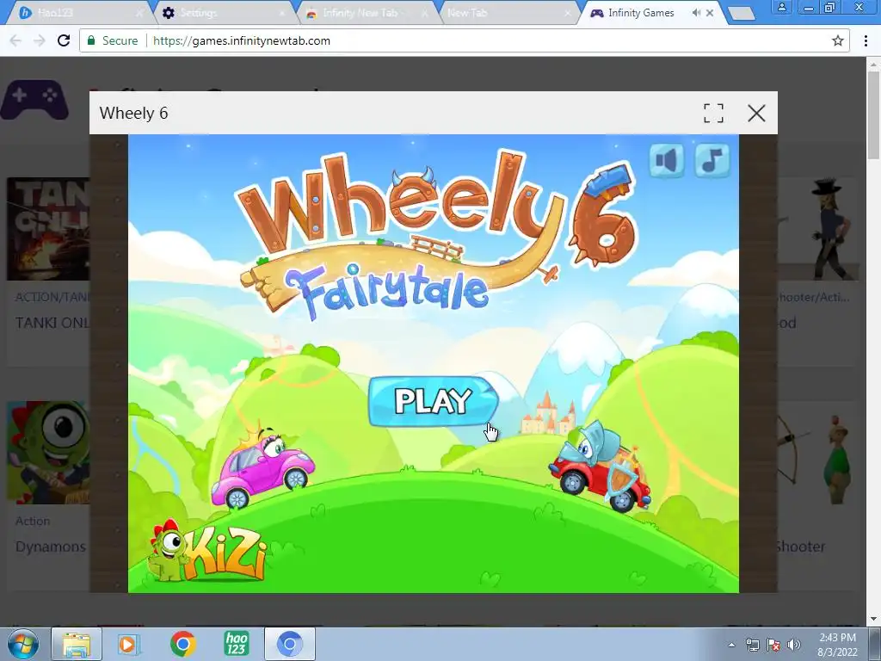Reload the current page
The image size is (881, 661).
pyautogui.click(x=64, y=40)
